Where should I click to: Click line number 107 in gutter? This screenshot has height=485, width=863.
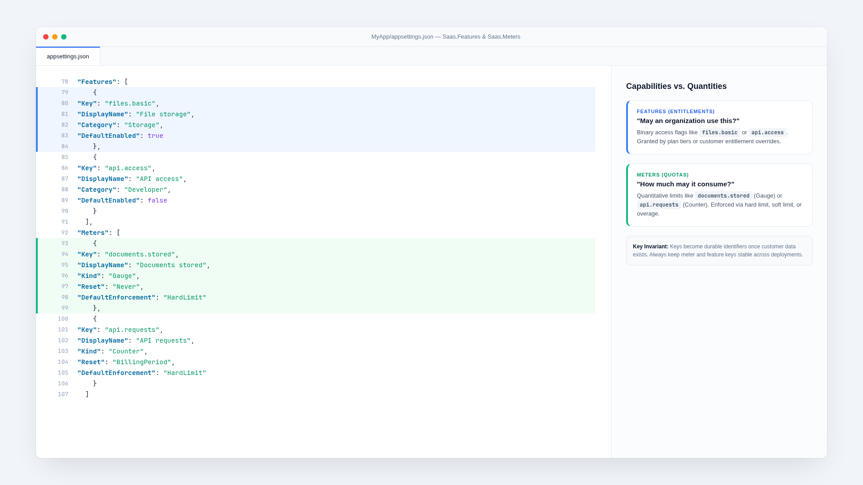click(63, 394)
